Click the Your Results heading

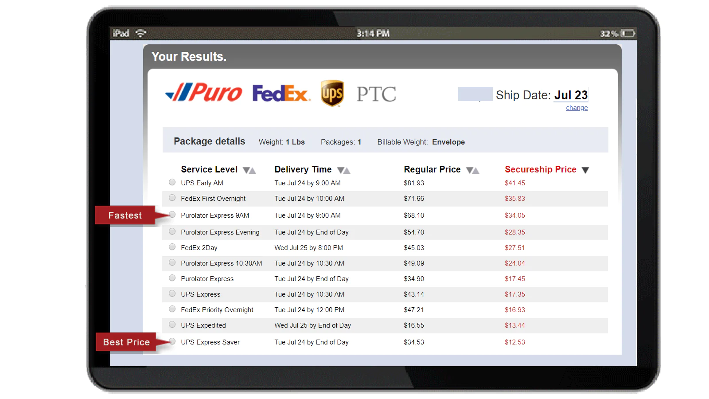(x=189, y=57)
